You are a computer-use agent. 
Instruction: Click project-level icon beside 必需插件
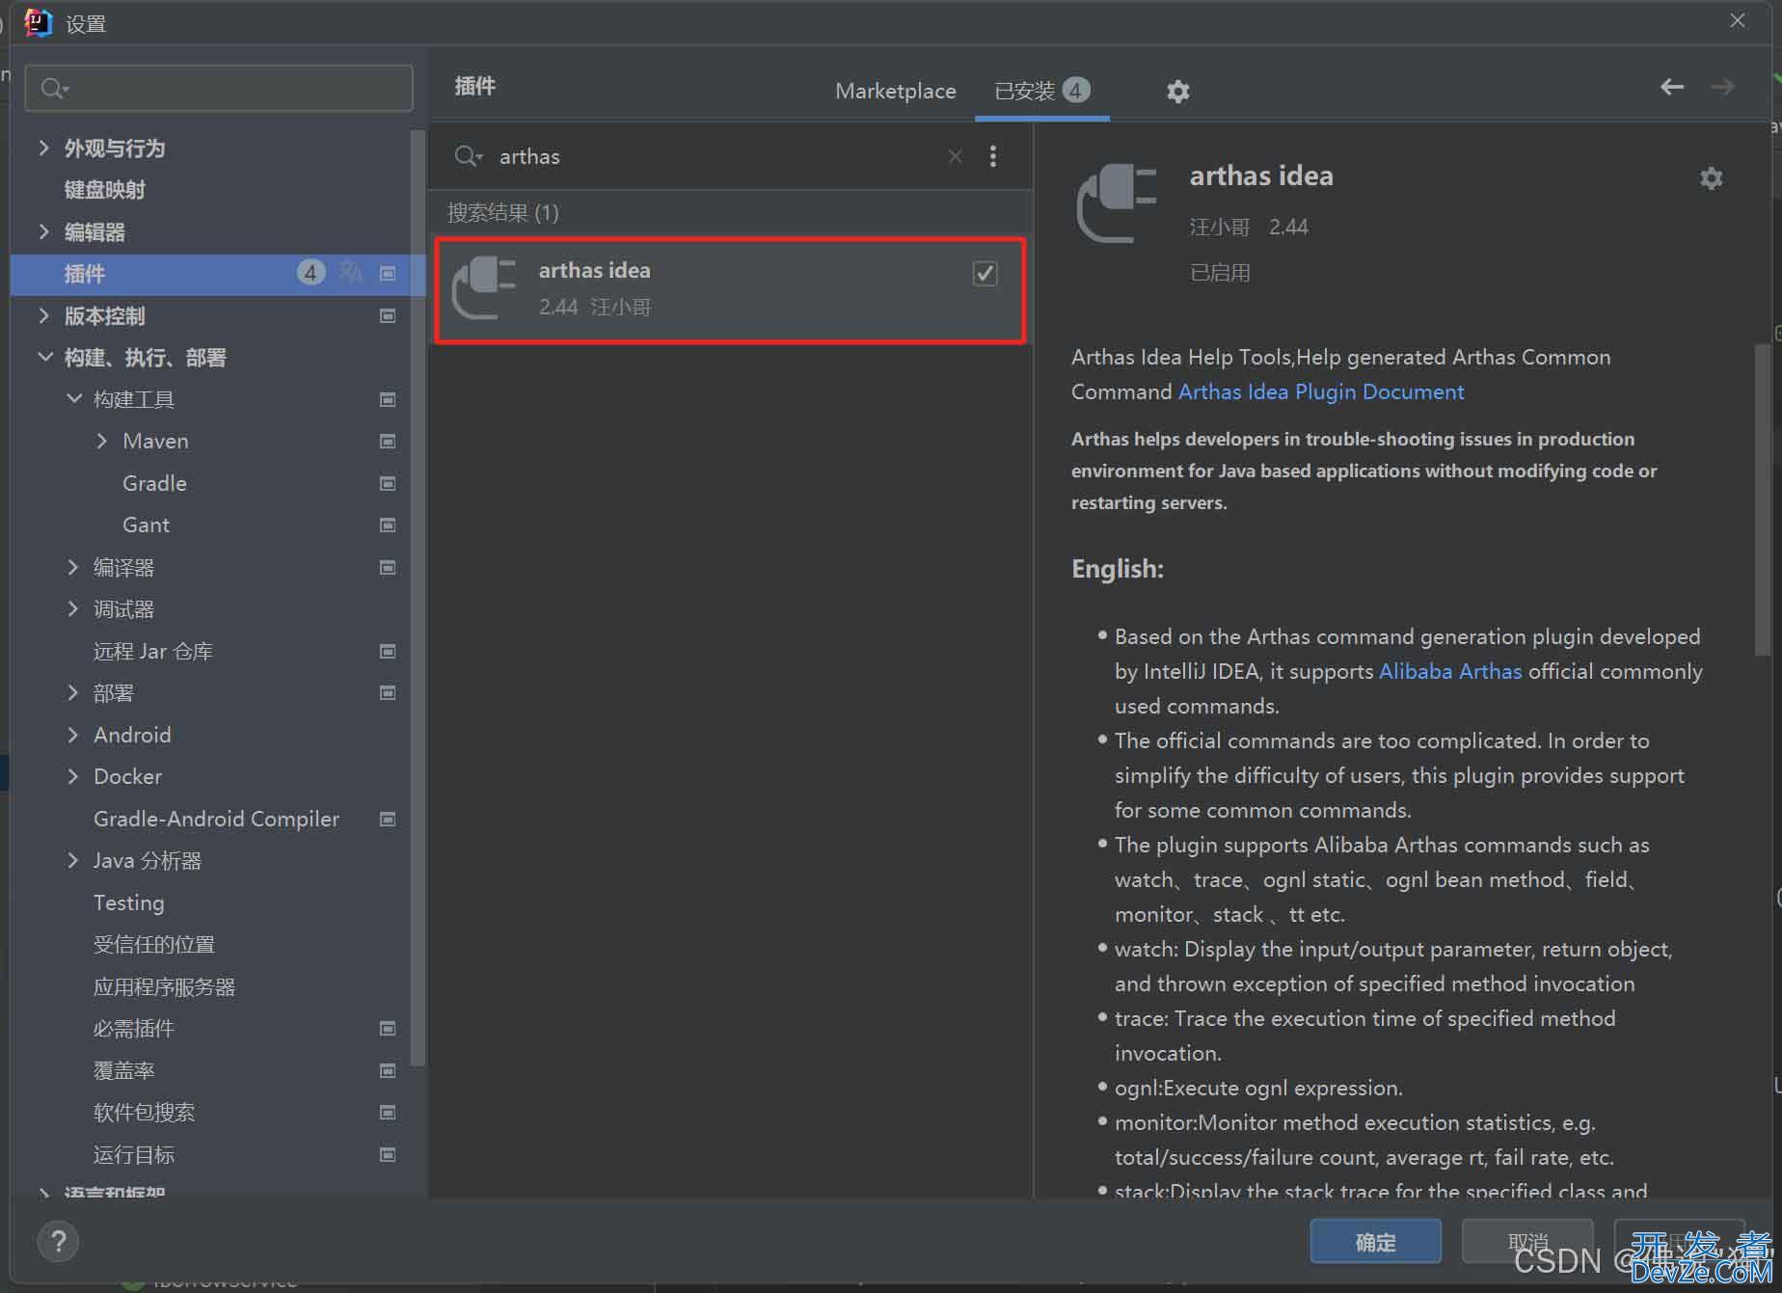point(388,1029)
